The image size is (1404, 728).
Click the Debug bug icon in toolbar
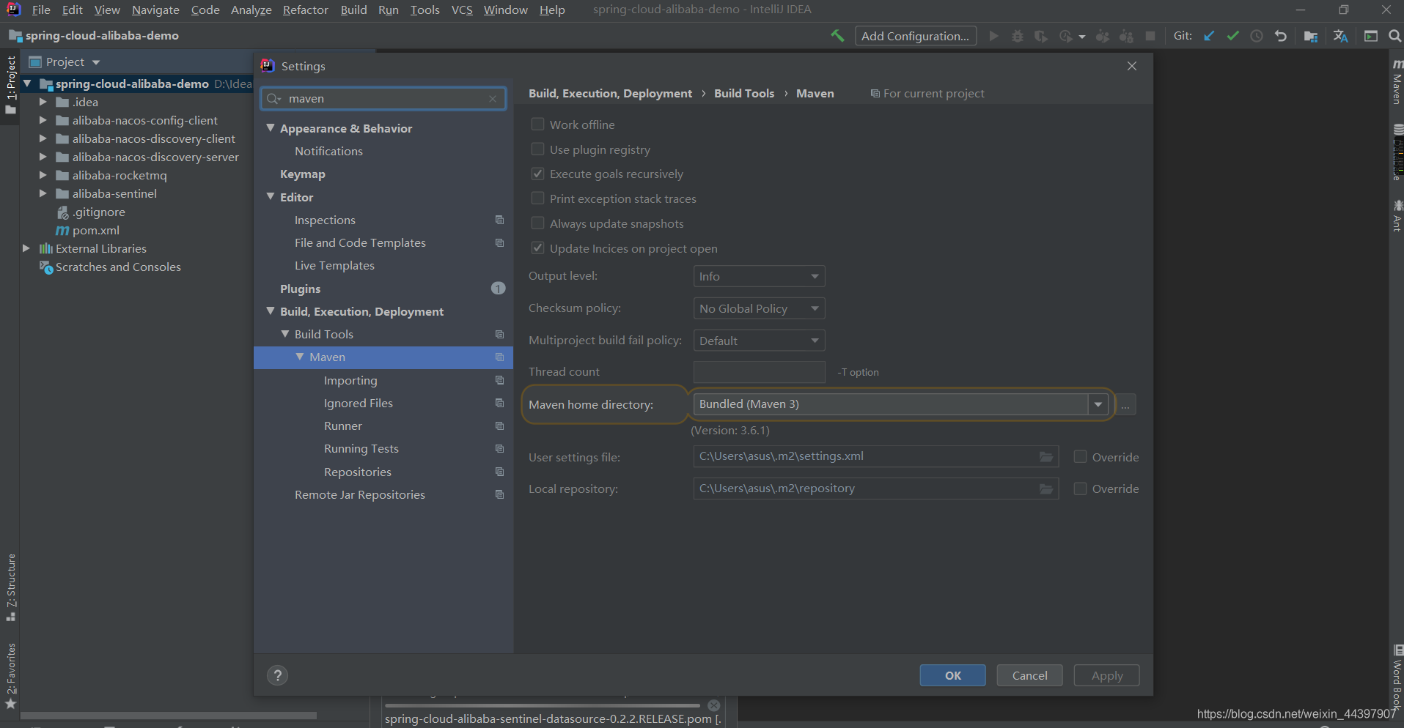point(1017,36)
